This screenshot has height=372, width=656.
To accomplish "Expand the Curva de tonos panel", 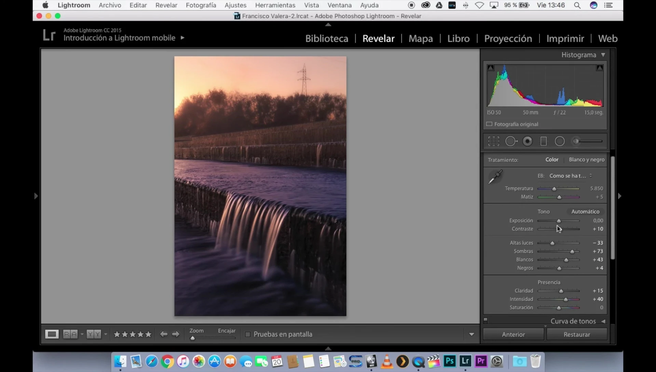I will click(x=603, y=321).
